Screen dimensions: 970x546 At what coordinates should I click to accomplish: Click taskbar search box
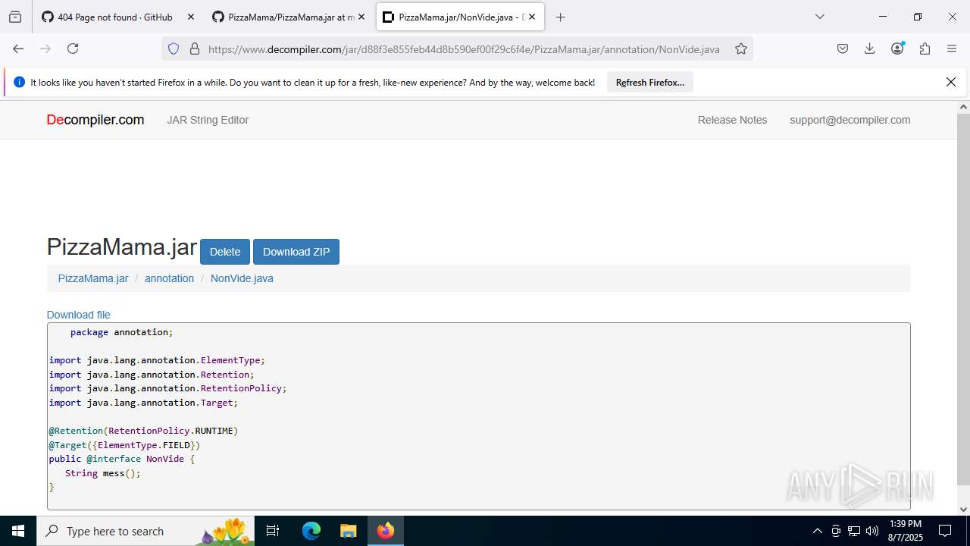click(145, 531)
